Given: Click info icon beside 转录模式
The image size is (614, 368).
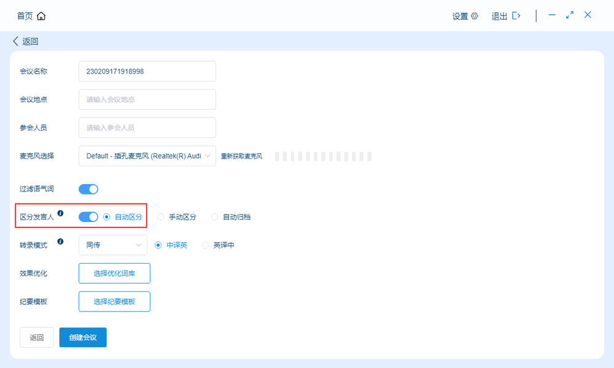Looking at the screenshot, I should click(x=60, y=242).
